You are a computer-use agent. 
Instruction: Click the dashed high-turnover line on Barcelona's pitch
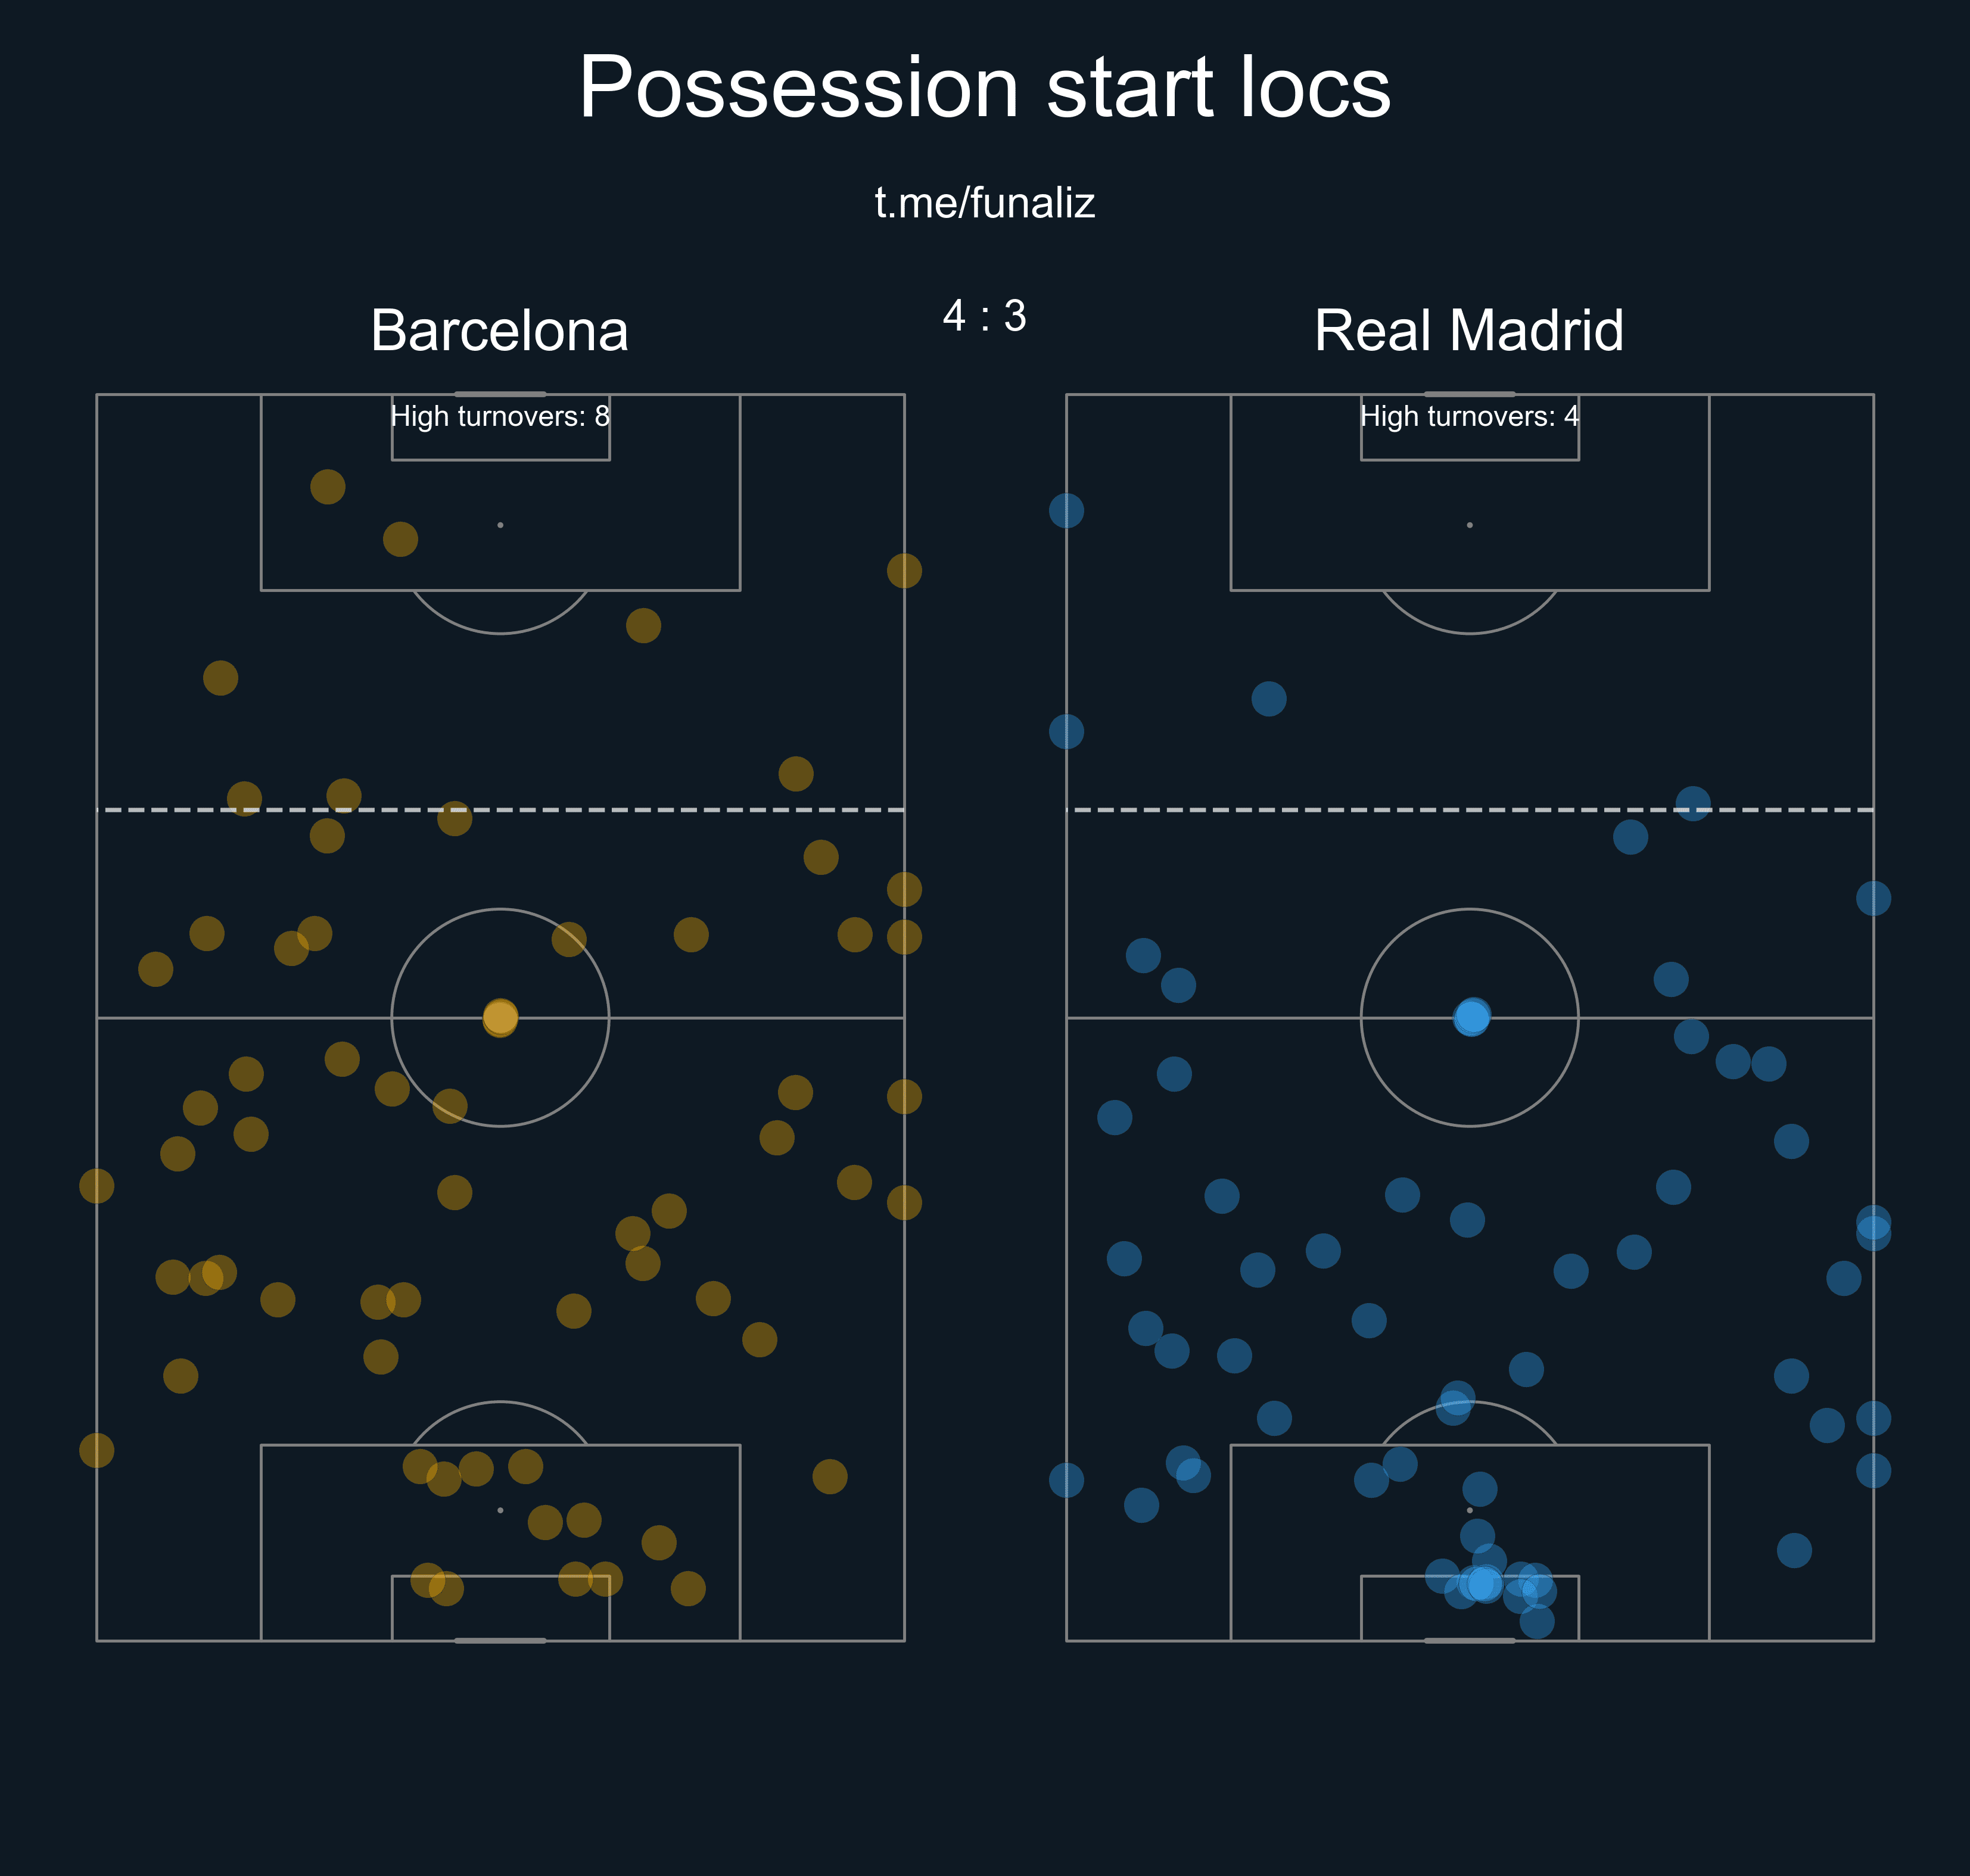point(500,809)
